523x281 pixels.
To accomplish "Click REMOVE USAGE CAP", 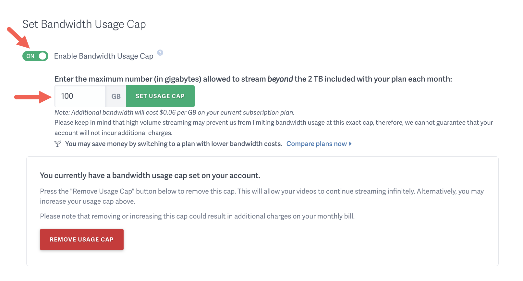I will click(81, 239).
